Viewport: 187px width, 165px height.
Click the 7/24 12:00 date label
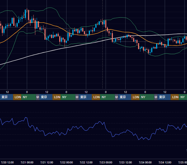click(x=165, y=162)
